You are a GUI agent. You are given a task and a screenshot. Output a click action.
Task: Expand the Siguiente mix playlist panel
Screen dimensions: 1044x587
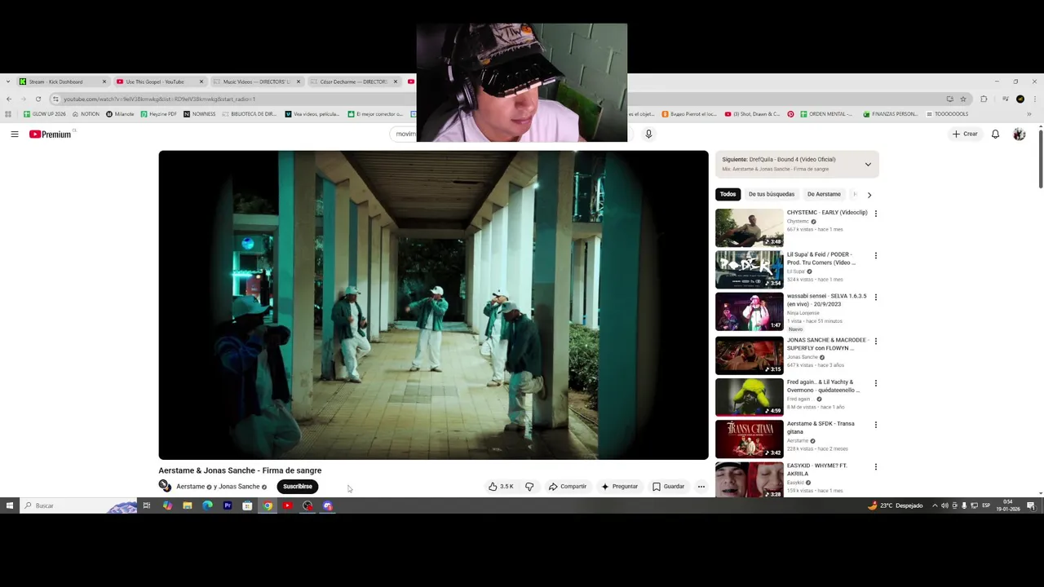point(868,164)
